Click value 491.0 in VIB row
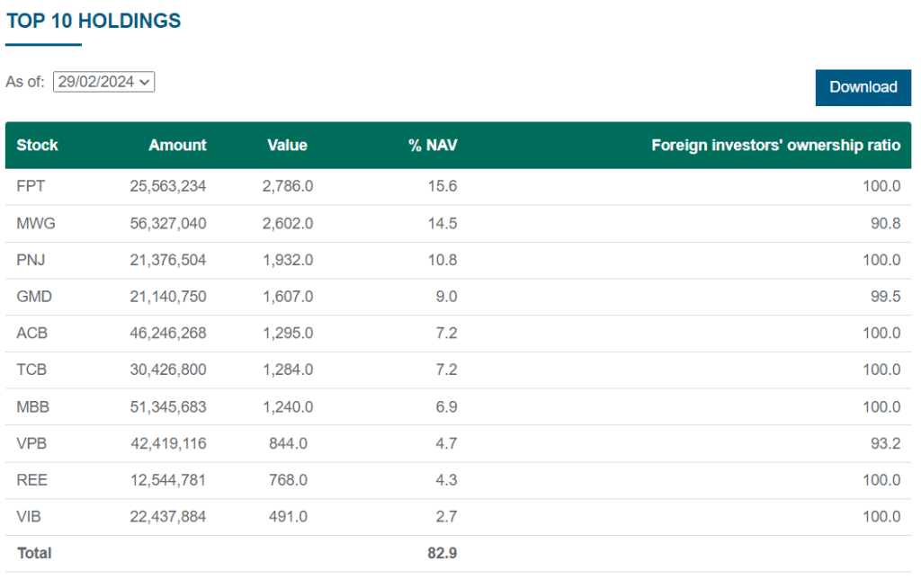This screenshot has width=921, height=588. [x=288, y=516]
